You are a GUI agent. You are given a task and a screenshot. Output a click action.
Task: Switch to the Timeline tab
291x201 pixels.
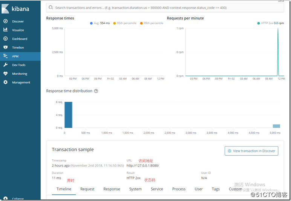[x=64, y=189]
